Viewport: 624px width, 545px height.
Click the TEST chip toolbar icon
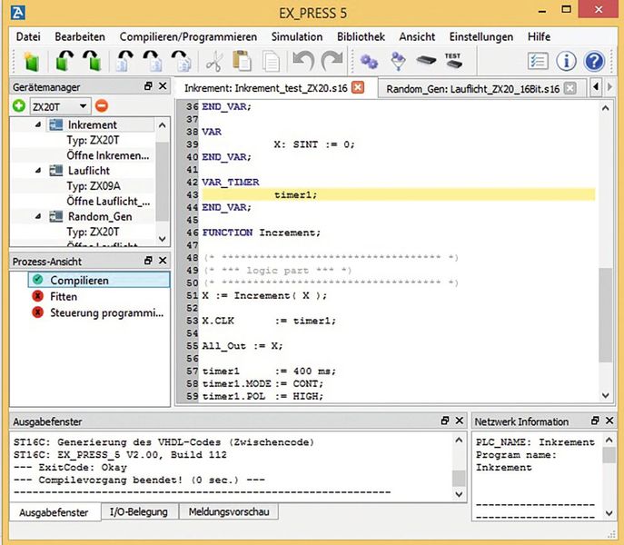tap(453, 61)
